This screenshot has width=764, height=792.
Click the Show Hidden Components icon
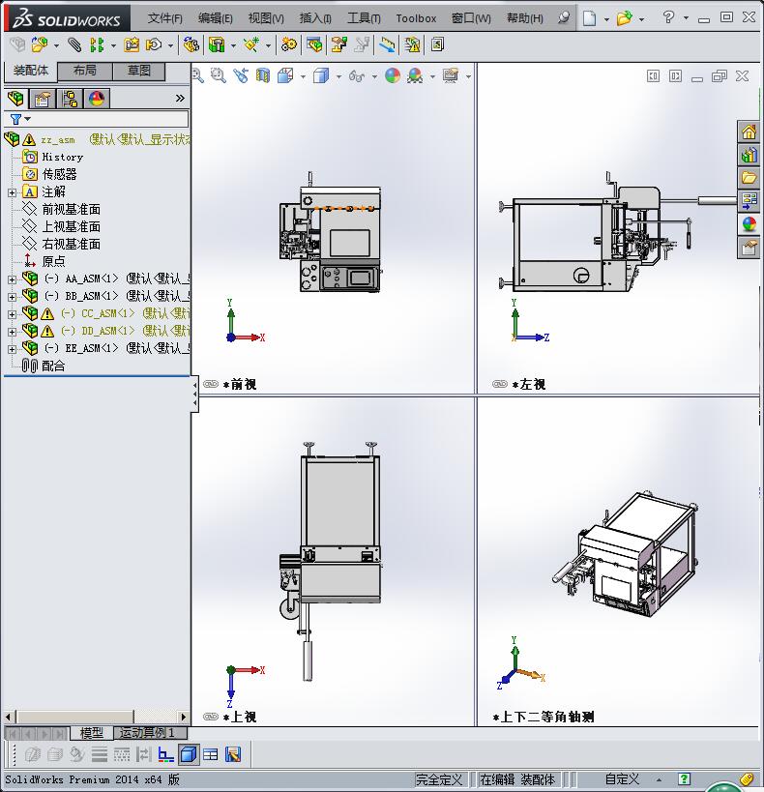pyautogui.click(x=191, y=44)
